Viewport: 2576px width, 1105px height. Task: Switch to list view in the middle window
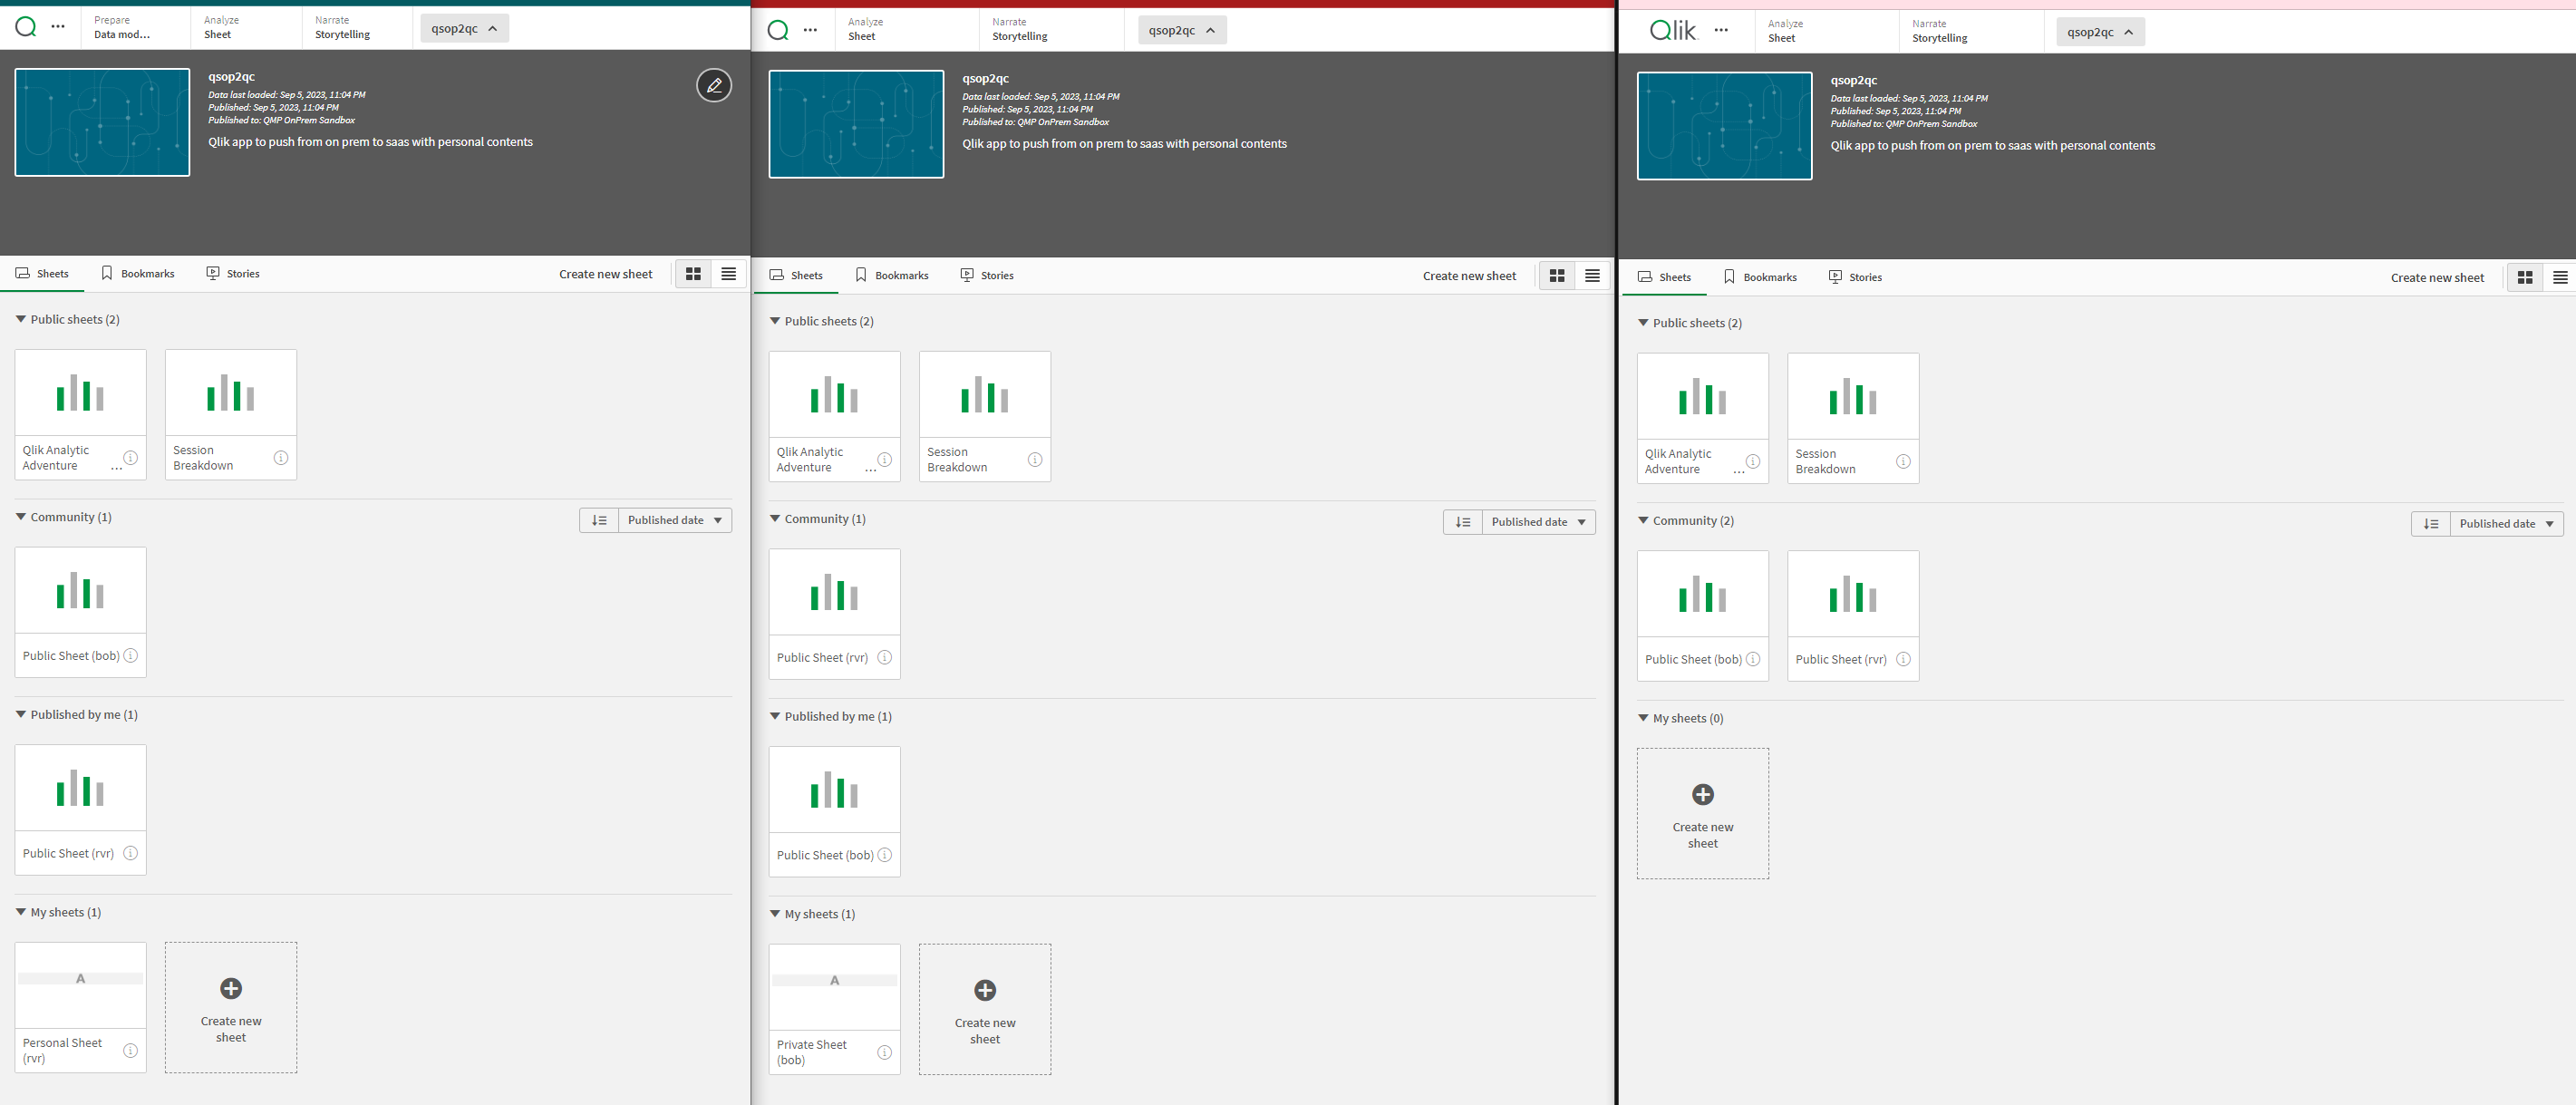tap(1593, 276)
